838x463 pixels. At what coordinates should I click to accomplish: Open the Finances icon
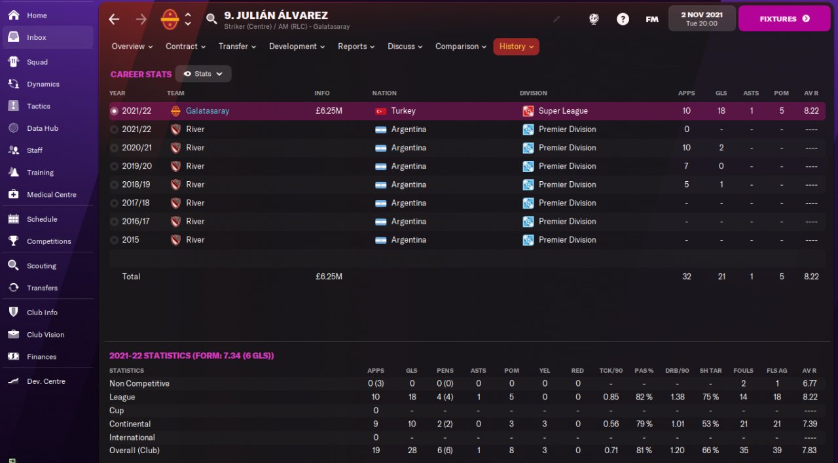[13, 356]
